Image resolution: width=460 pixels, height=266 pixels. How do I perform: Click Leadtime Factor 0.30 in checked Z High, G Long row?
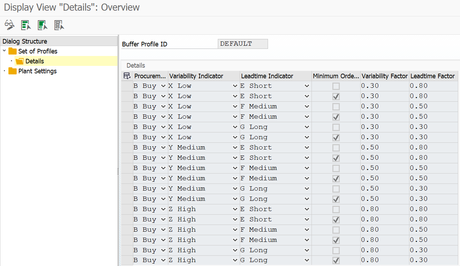coord(434,261)
